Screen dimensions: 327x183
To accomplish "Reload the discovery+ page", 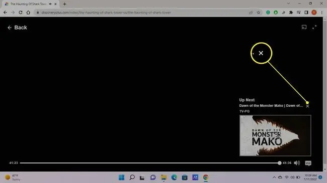I will pyautogui.click(x=21, y=13).
